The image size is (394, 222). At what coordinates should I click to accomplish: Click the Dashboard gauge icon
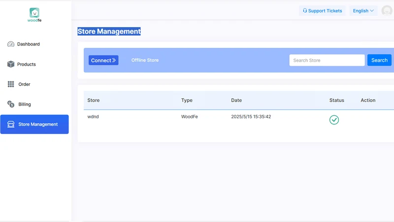(x=11, y=44)
